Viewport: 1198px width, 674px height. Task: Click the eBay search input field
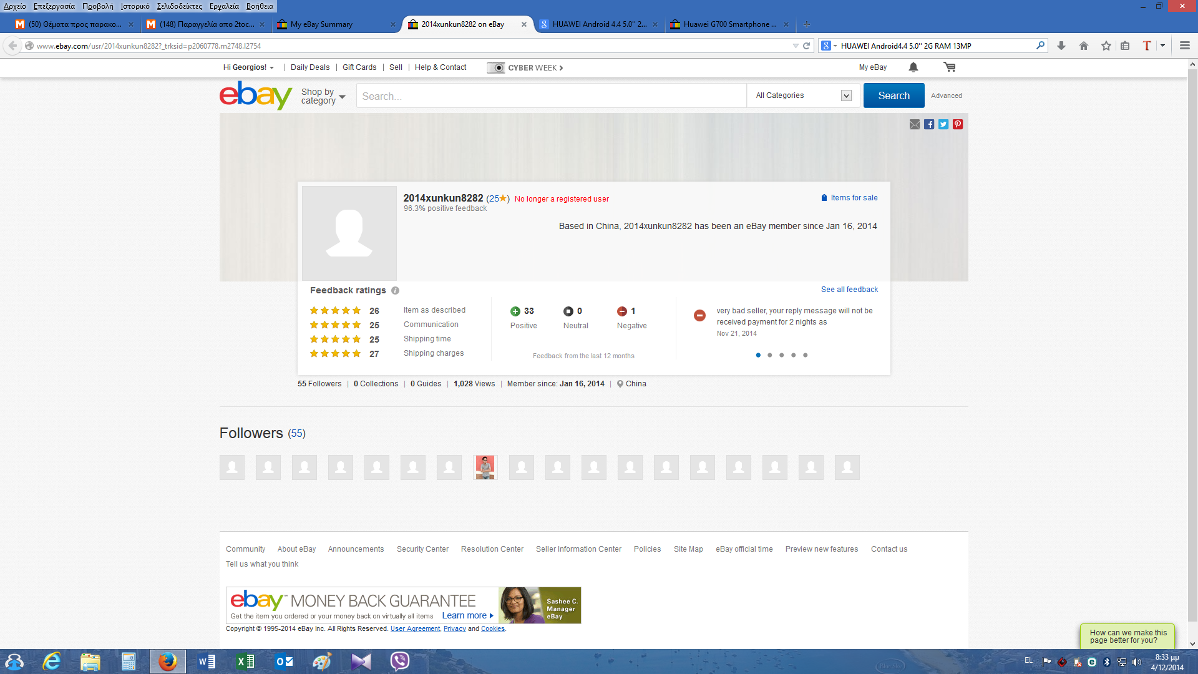550,96
